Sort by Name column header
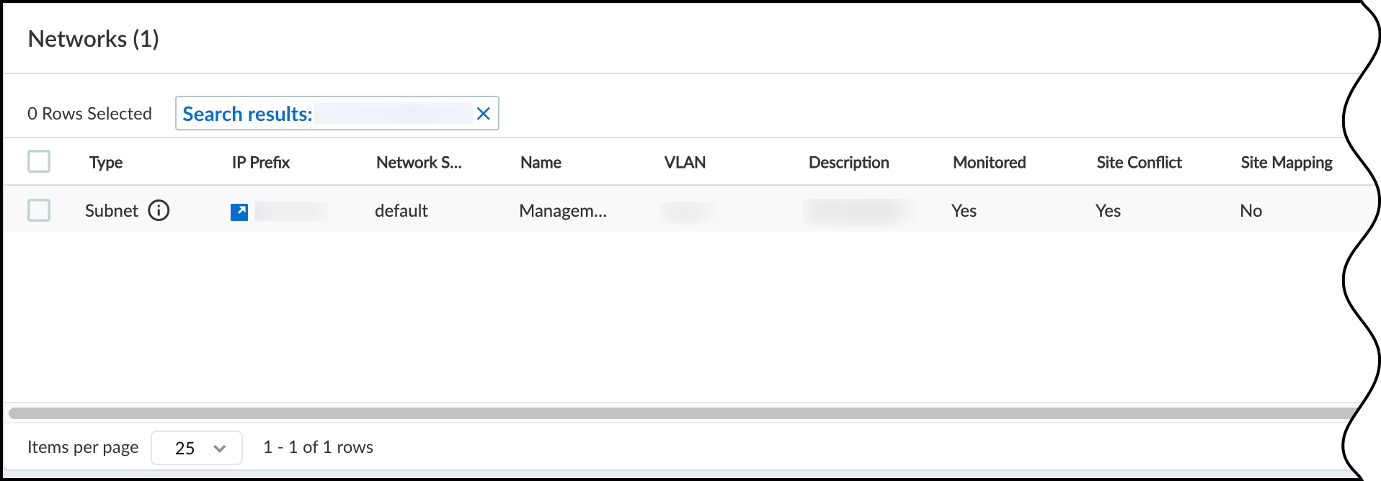Viewport: 1381px width, 481px height. coord(541,163)
